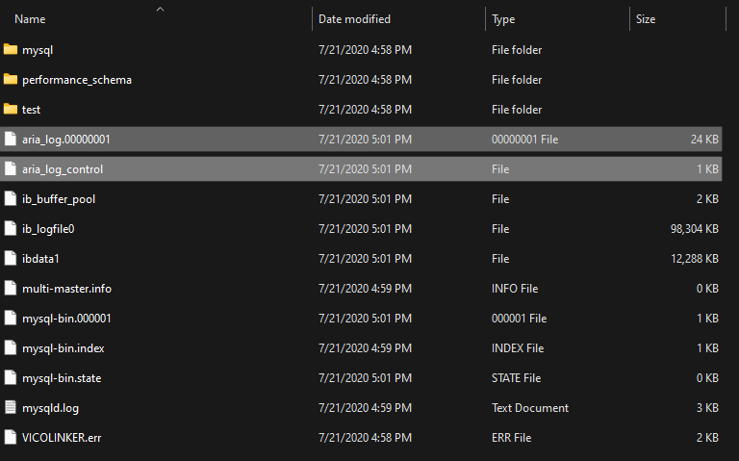The image size is (739, 461).
Task: Click the VICOLINKER.err file icon
Action: [11, 437]
